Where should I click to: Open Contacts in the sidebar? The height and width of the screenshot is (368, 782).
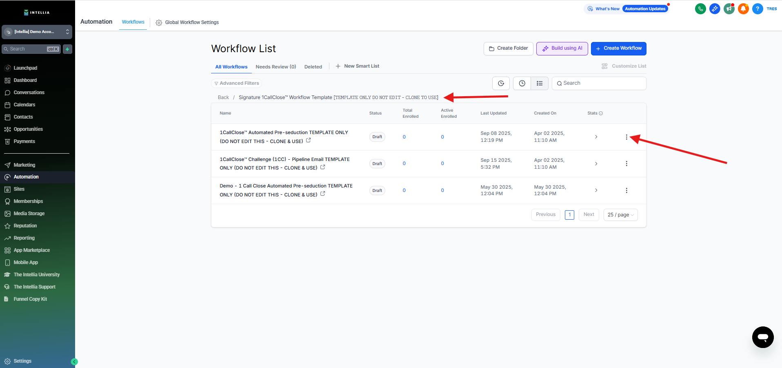tap(23, 117)
